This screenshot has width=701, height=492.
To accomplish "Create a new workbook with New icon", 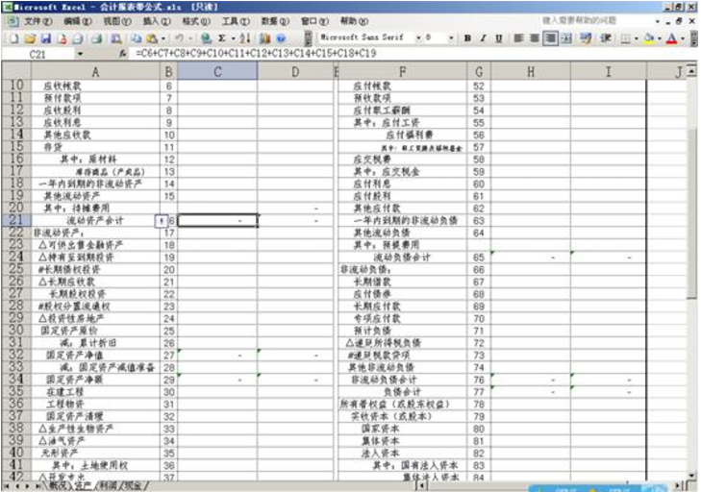I will 14,38.
